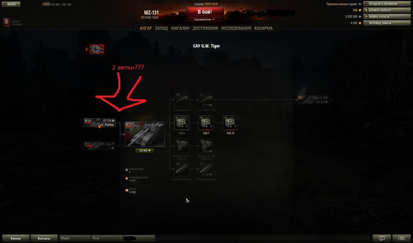Screen dimensions: 413x243
Task: Open the МЕНЮ main menu
Action: [x=11, y=4]
